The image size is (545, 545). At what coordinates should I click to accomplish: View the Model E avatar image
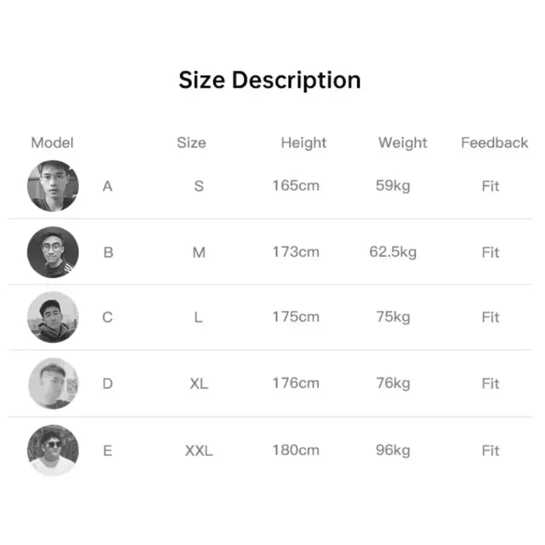click(x=53, y=450)
